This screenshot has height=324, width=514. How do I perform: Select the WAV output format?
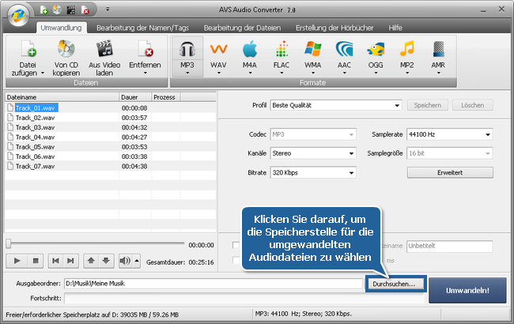[x=218, y=51]
